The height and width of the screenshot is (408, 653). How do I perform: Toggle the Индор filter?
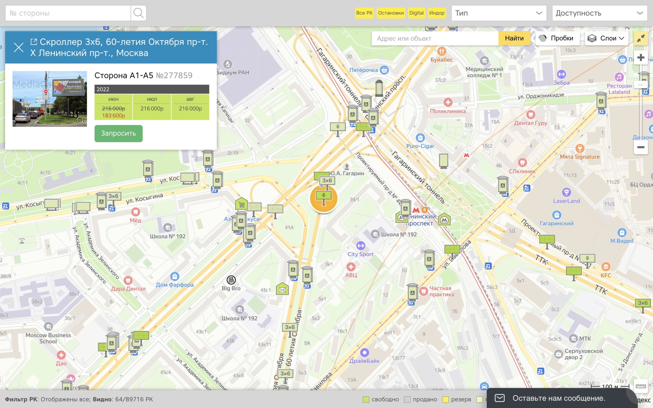[x=437, y=13]
